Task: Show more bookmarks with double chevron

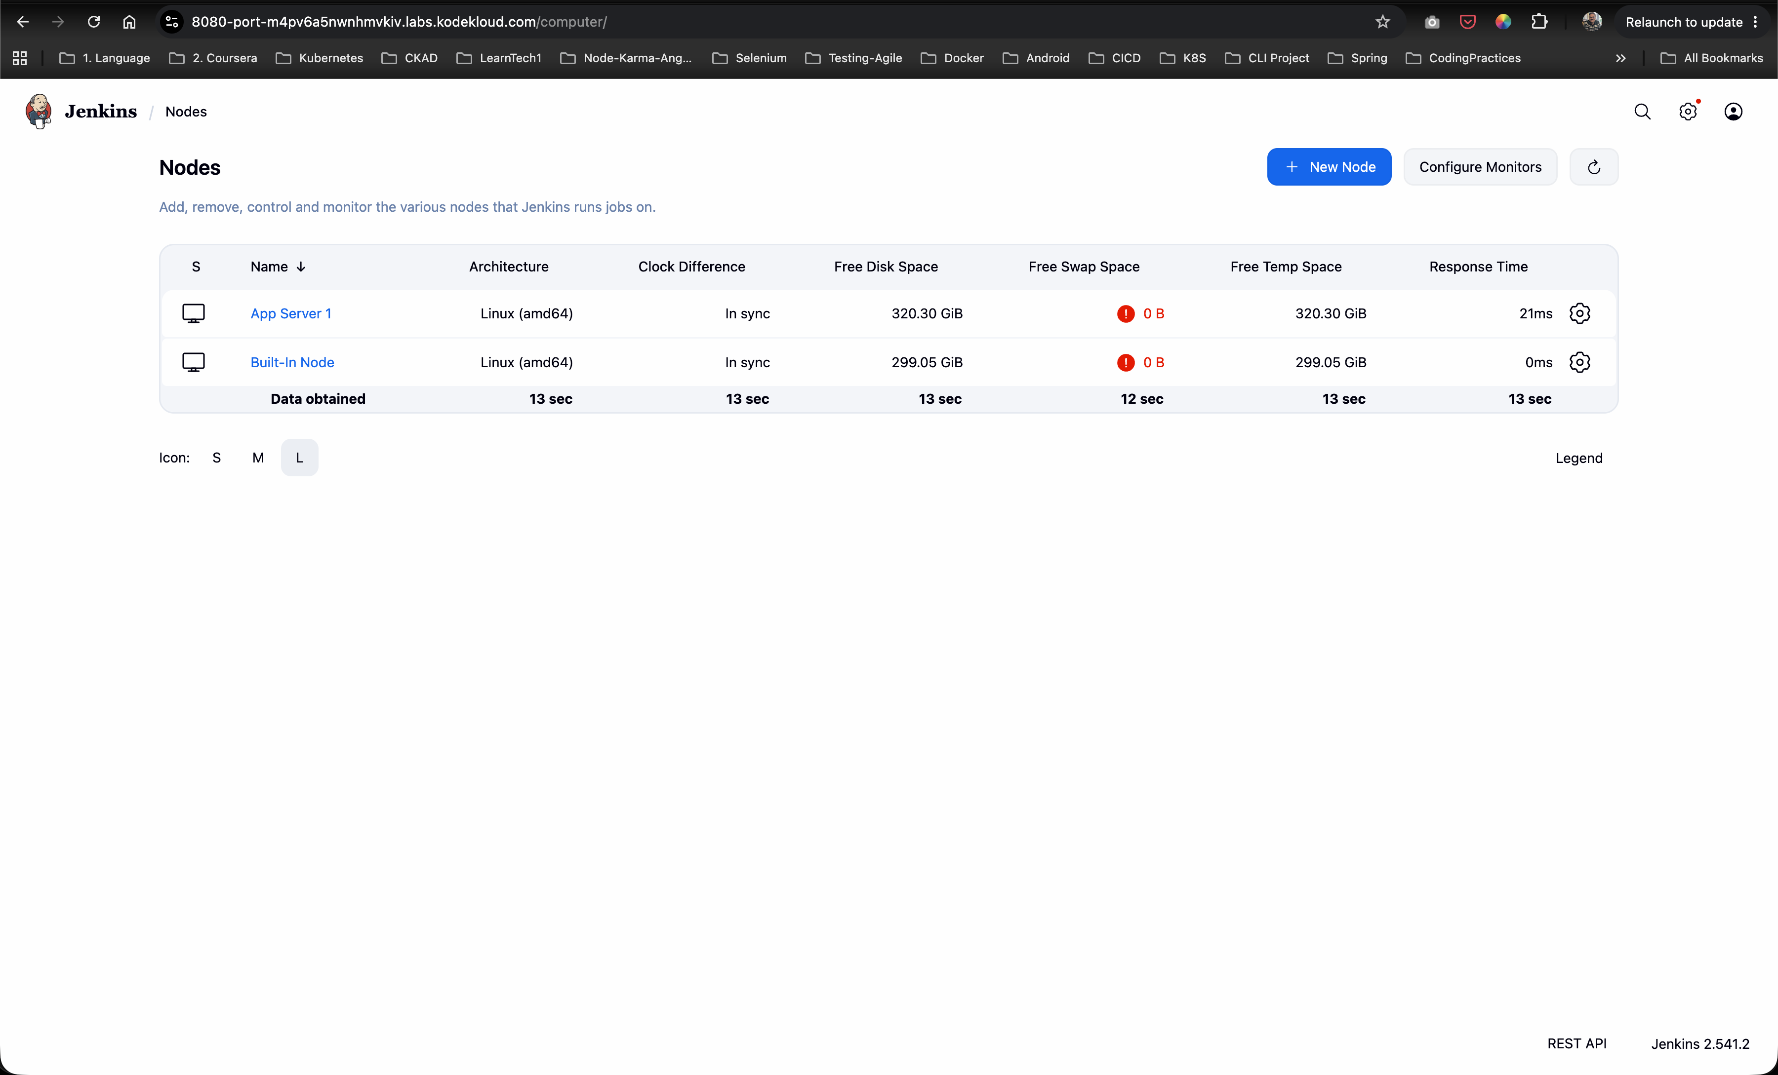Action: (1620, 58)
